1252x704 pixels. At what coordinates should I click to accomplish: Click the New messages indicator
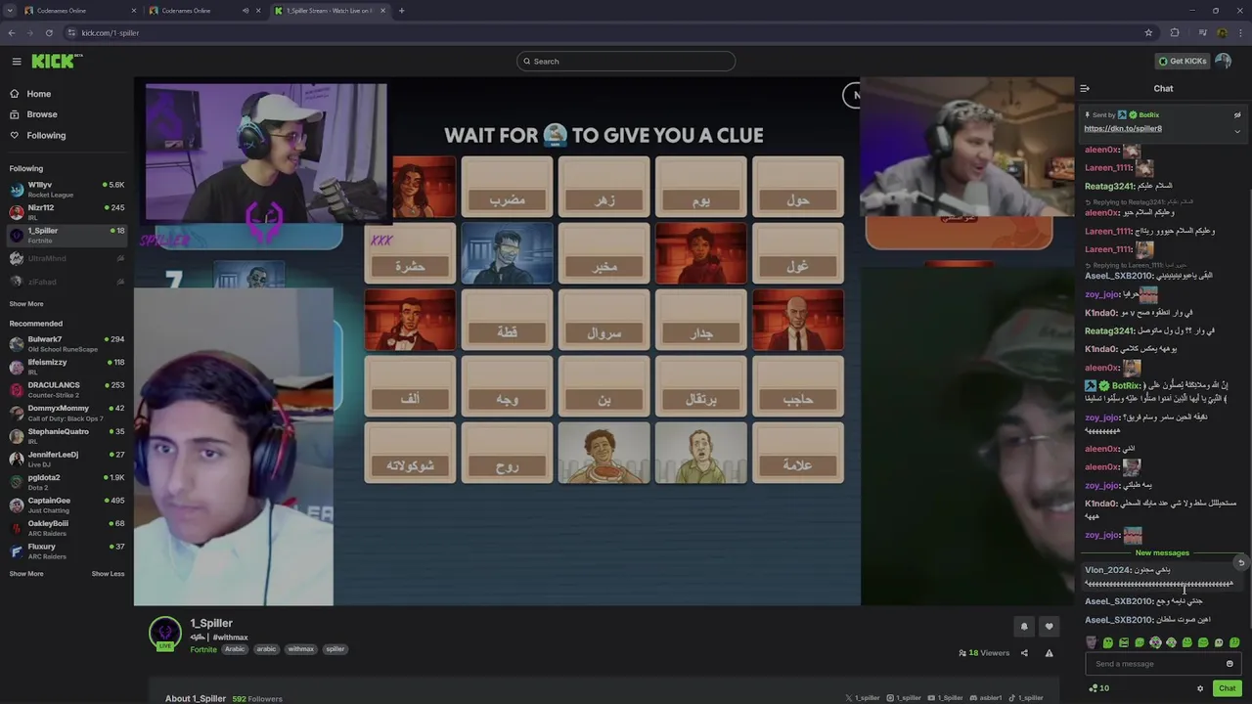(x=1162, y=552)
